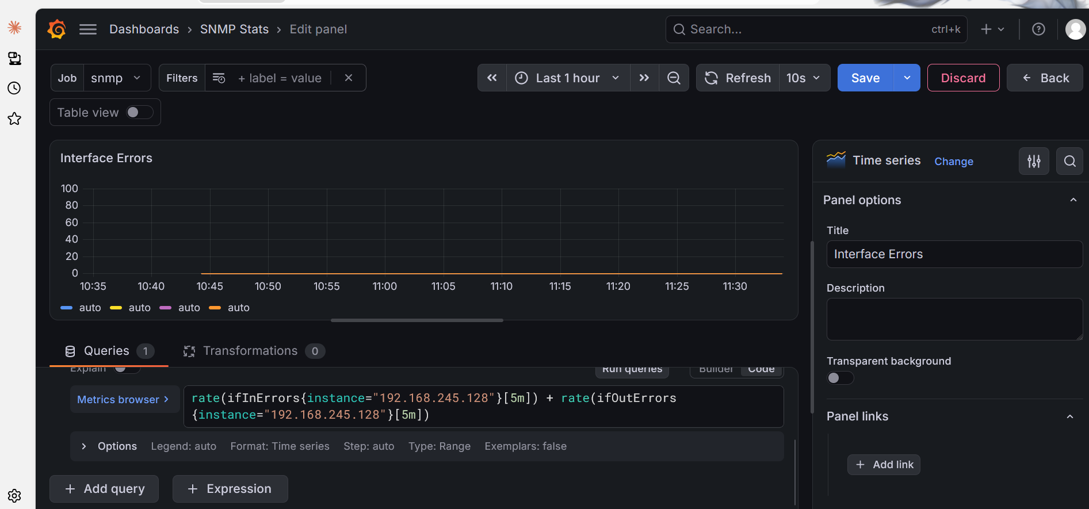Open the Metrics browser
Image resolution: width=1089 pixels, height=509 pixels.
[x=125, y=399]
